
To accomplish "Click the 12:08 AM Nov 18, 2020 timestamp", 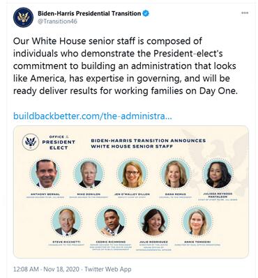I will pyautogui.click(x=46, y=269).
